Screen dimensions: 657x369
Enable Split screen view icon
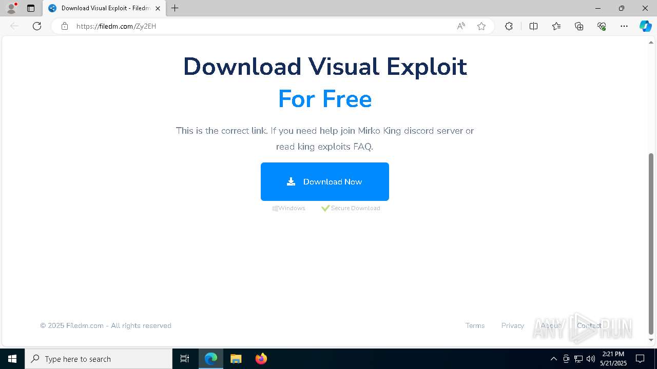coord(533,26)
